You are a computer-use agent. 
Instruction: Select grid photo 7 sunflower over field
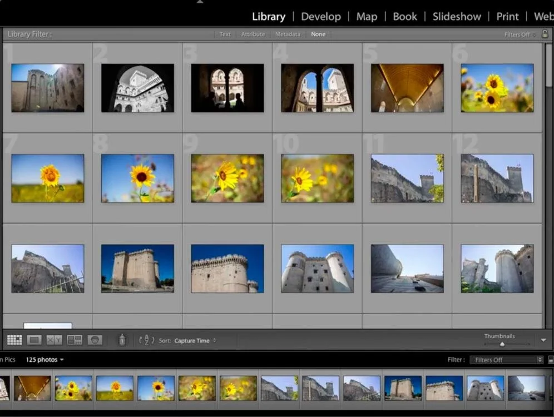(x=48, y=178)
